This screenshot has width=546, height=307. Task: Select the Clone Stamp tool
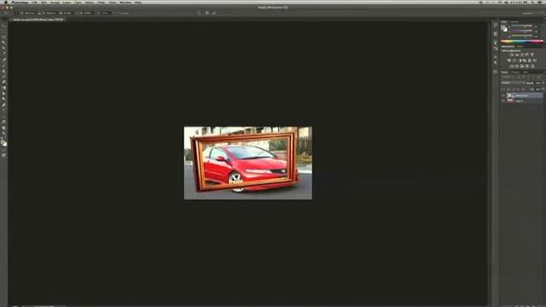(x=3, y=71)
